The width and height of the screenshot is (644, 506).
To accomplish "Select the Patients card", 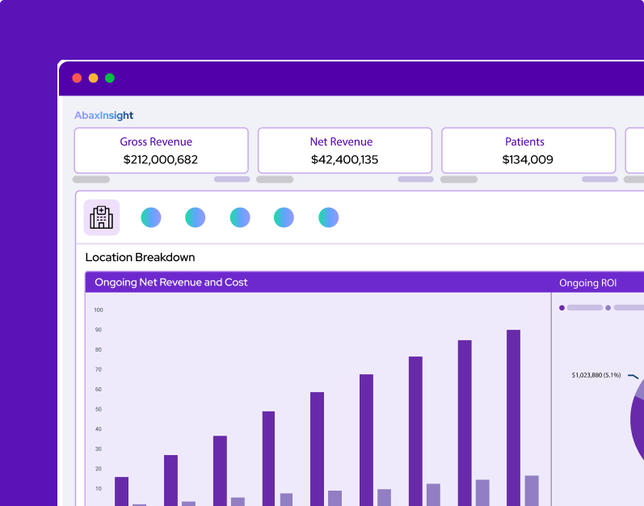I will [528, 150].
